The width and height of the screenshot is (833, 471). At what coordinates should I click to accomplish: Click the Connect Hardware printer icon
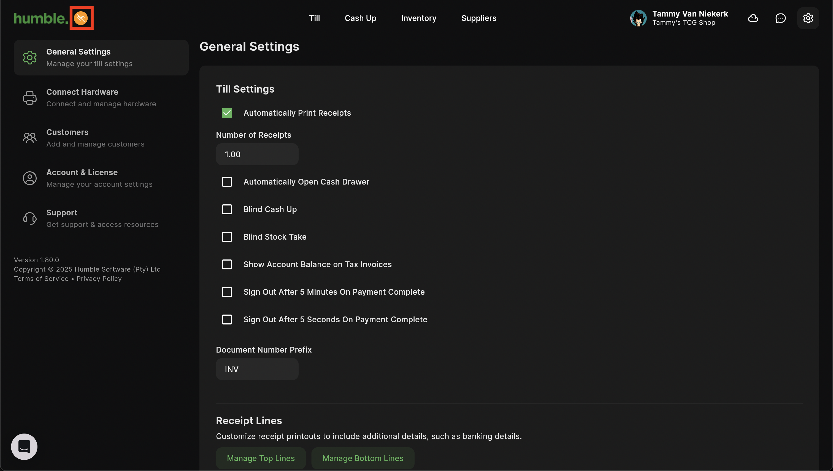pyautogui.click(x=30, y=98)
